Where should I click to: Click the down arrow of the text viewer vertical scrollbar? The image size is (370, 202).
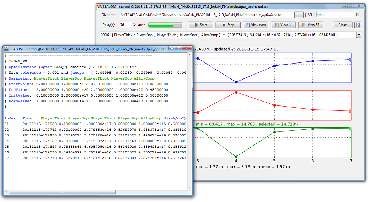[189, 187]
